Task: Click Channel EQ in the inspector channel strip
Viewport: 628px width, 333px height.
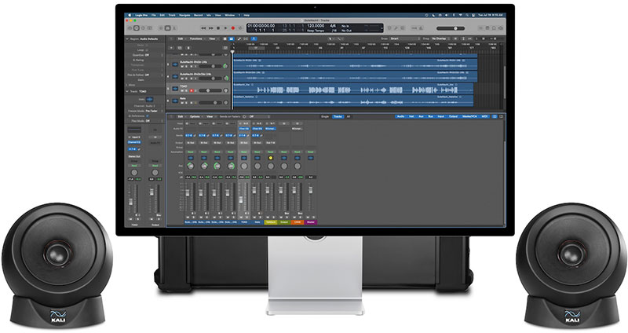Action: click(x=134, y=142)
